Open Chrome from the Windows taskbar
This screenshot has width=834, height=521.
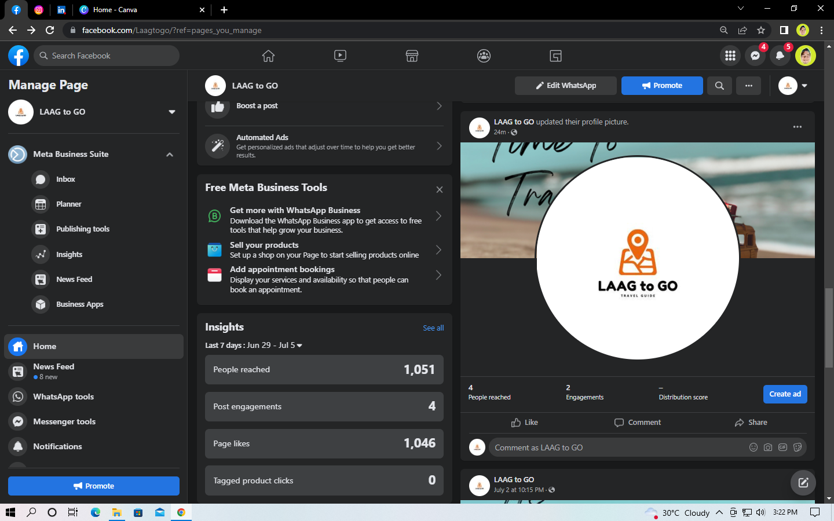181,512
